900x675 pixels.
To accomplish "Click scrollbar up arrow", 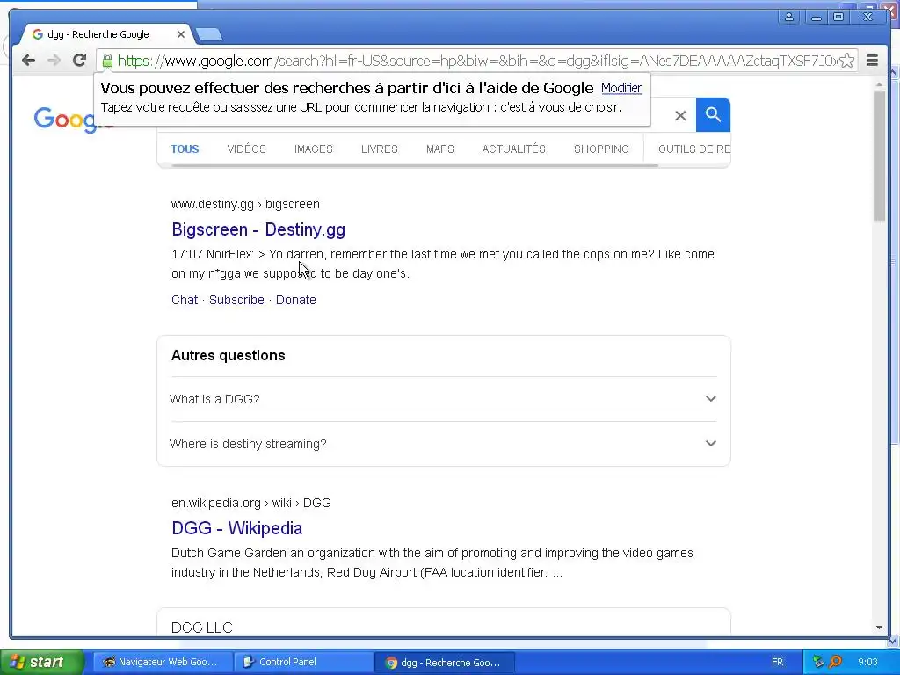I will pos(879,84).
